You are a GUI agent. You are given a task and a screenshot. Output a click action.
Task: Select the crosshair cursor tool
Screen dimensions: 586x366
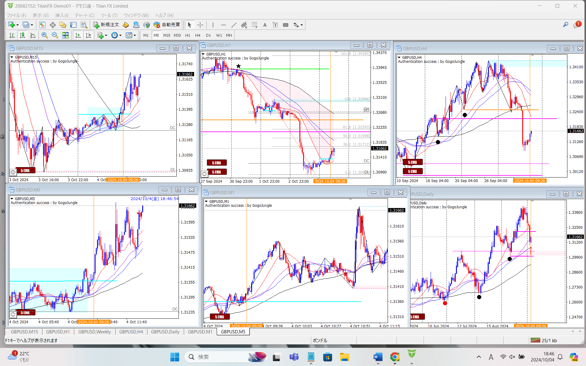200,25
